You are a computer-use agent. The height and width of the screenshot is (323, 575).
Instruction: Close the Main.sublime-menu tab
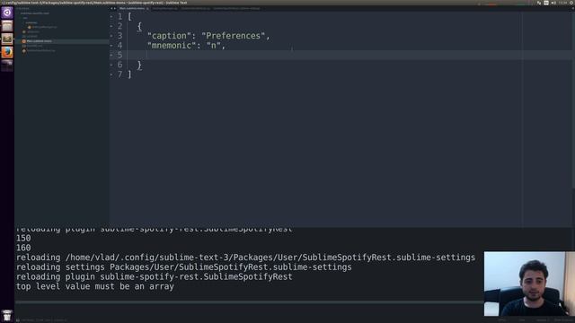pyautogui.click(x=147, y=8)
